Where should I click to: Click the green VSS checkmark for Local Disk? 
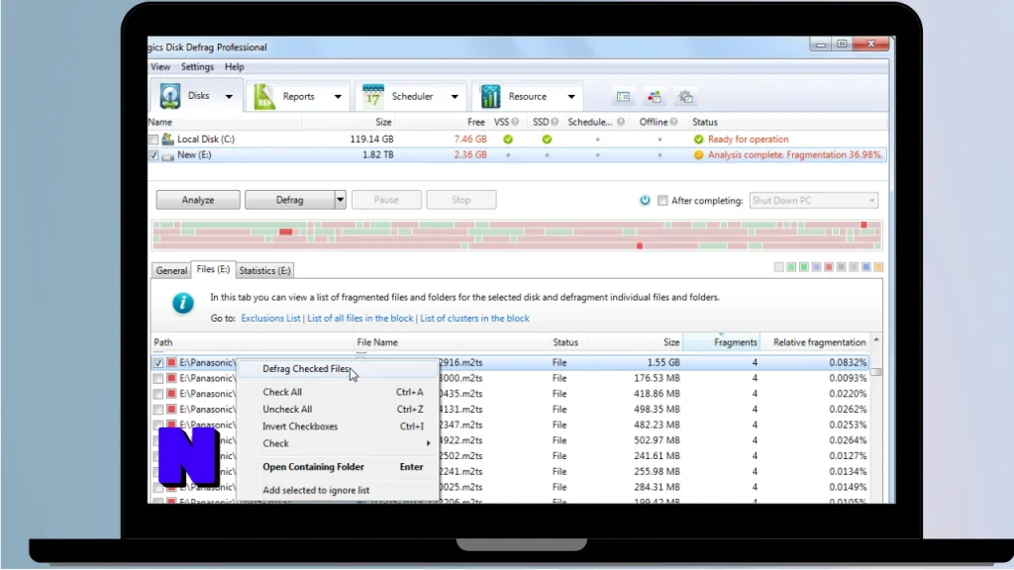coord(508,139)
